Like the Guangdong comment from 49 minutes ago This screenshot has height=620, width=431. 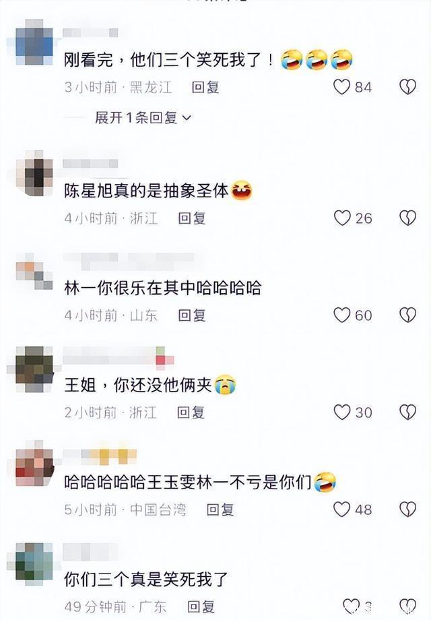tap(351, 606)
